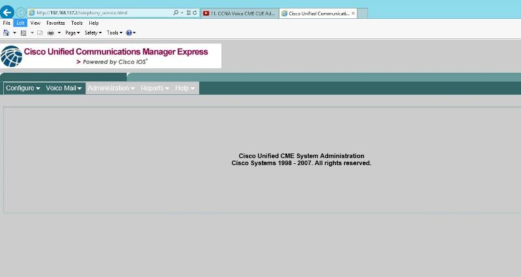Open the View menu
This screenshot has width=521, height=277.
(35, 23)
